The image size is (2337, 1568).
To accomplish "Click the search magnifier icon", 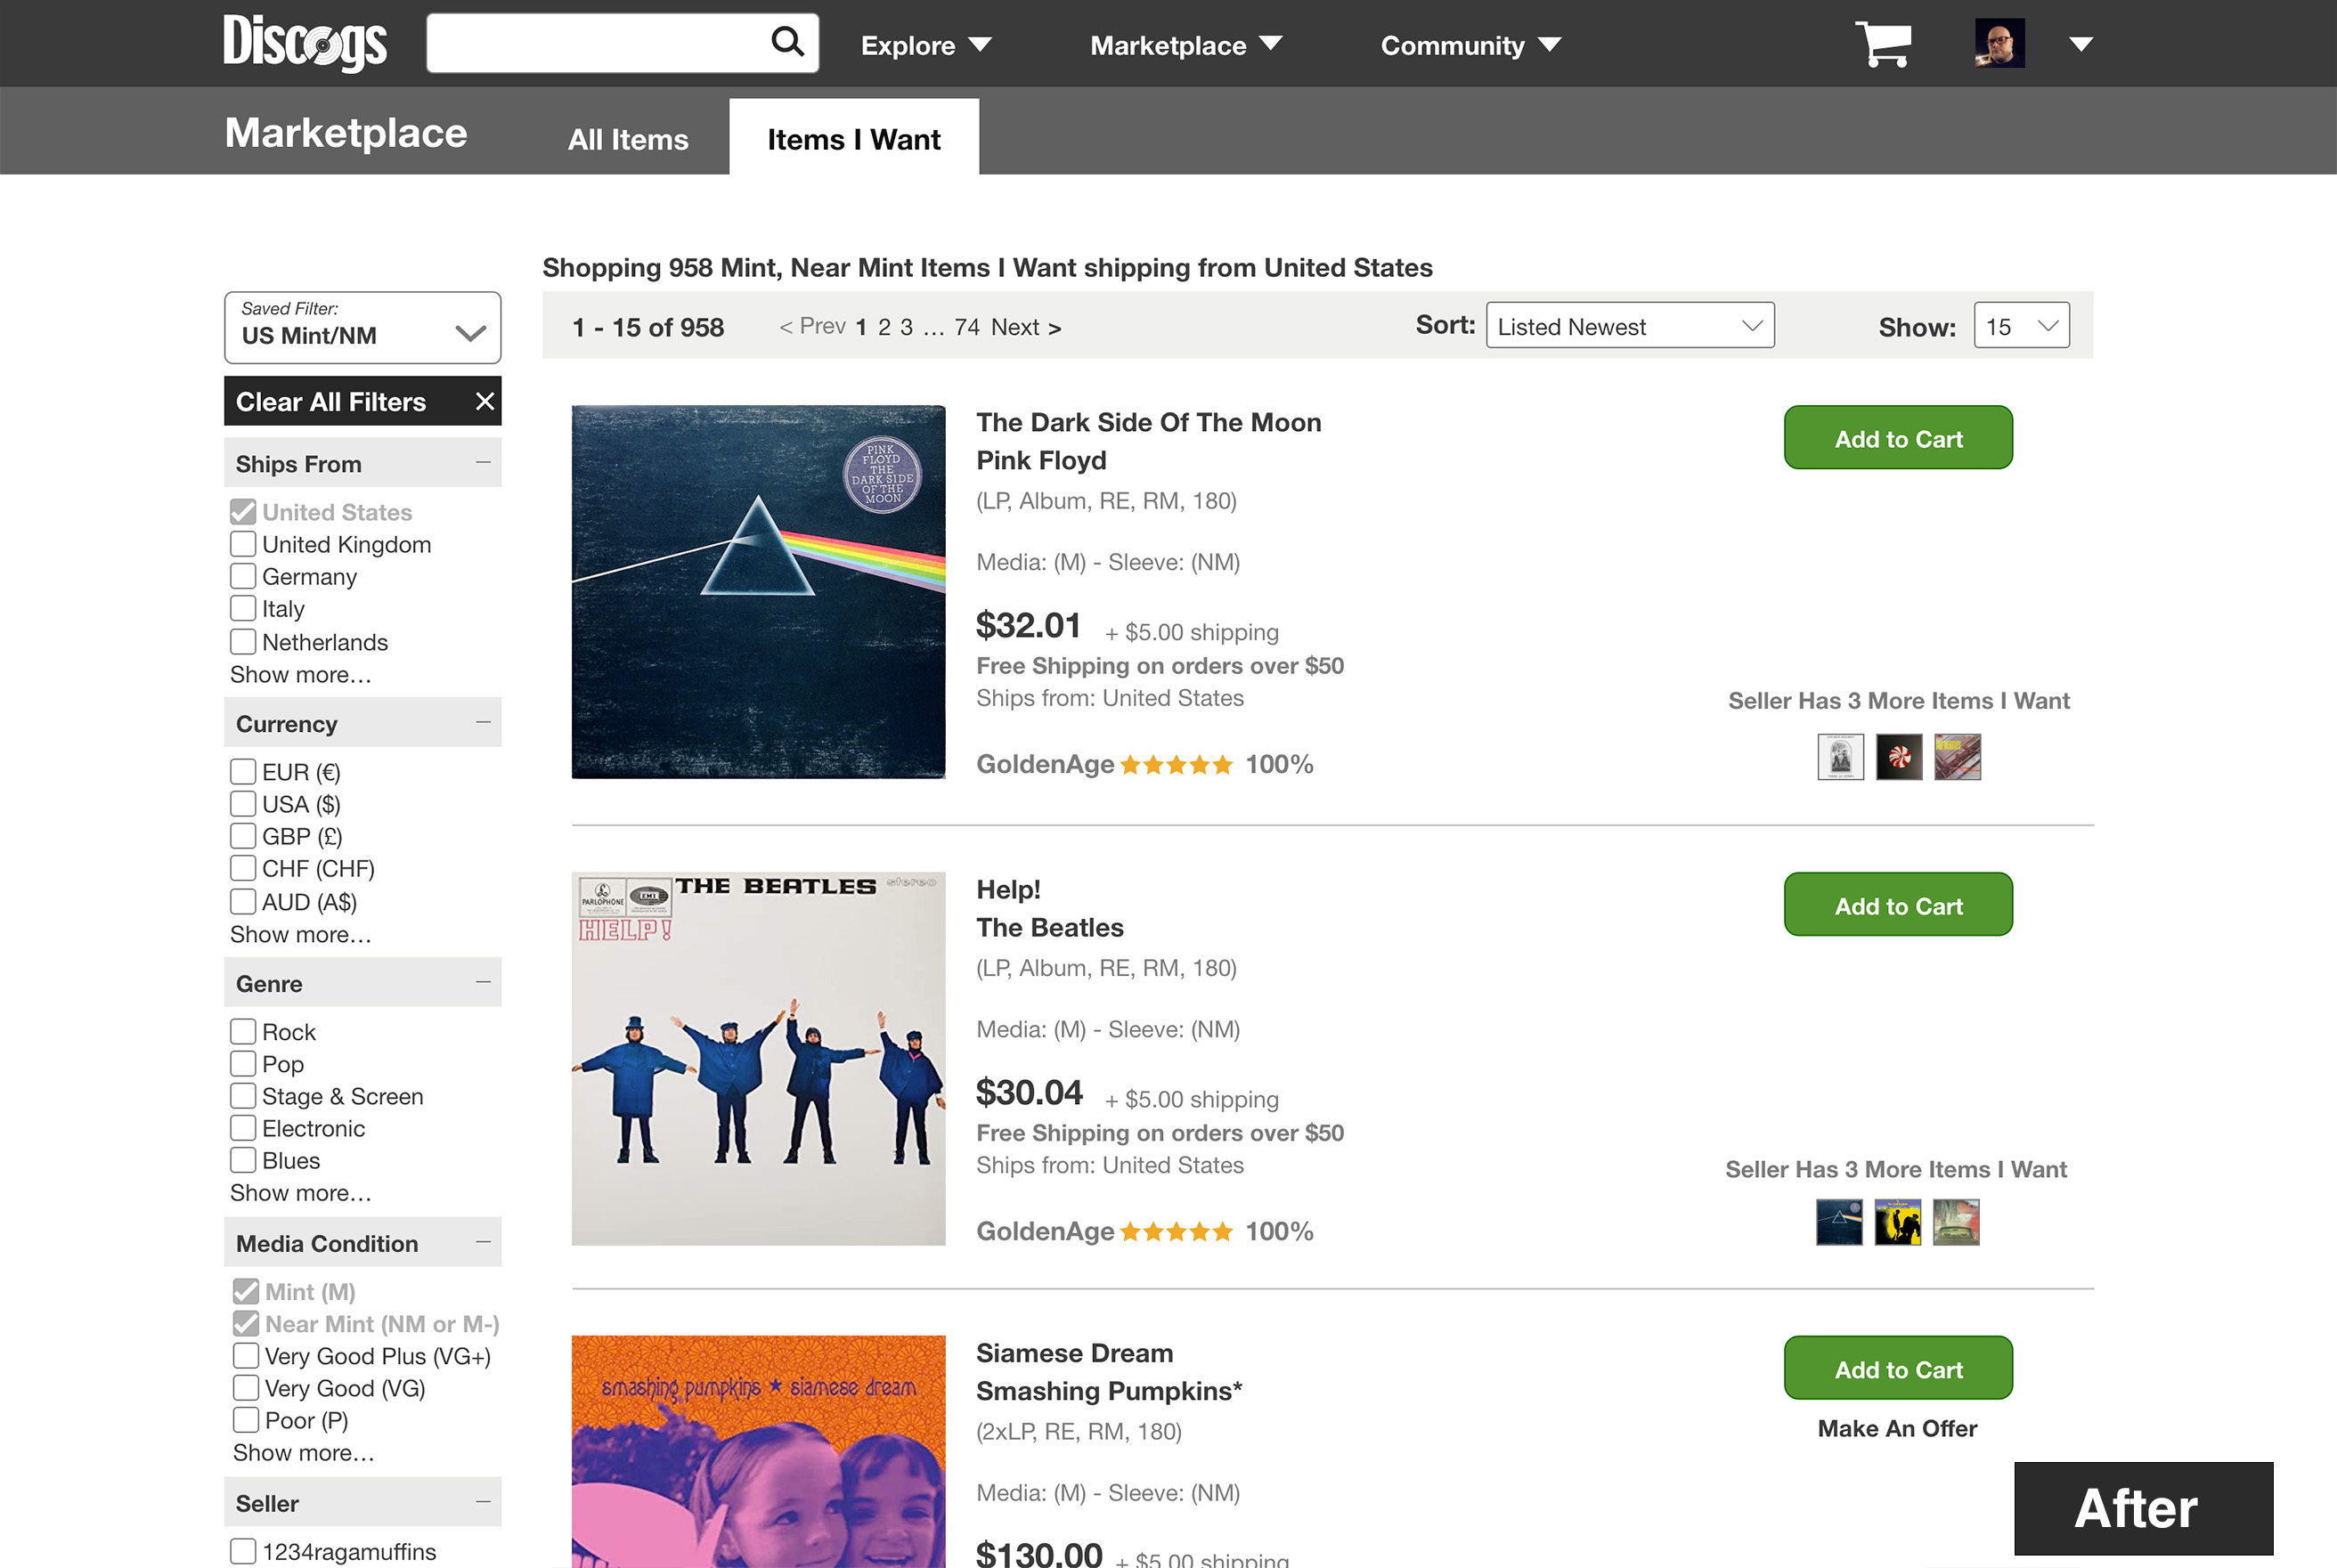I will tap(787, 42).
